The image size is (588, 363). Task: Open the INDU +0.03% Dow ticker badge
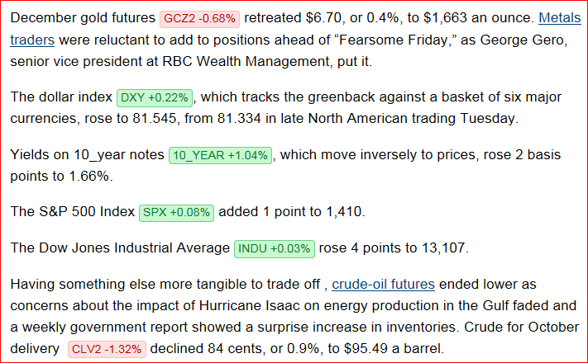[x=274, y=249]
